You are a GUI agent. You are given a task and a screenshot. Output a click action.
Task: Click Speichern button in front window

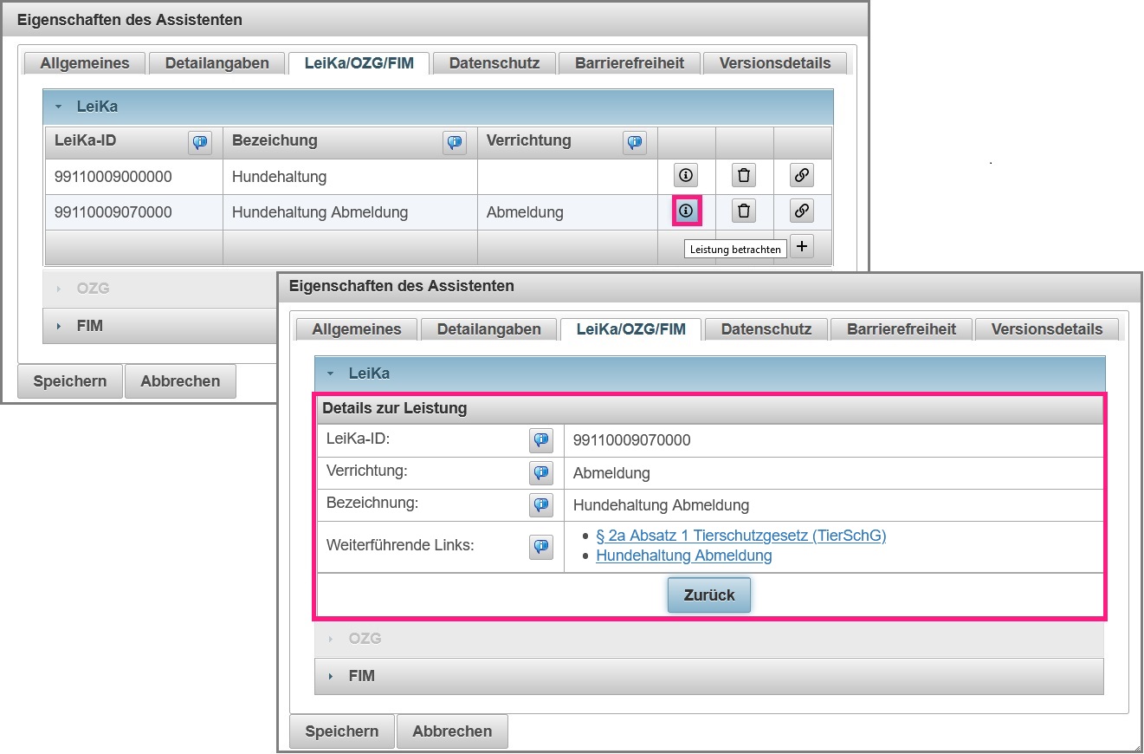[342, 731]
